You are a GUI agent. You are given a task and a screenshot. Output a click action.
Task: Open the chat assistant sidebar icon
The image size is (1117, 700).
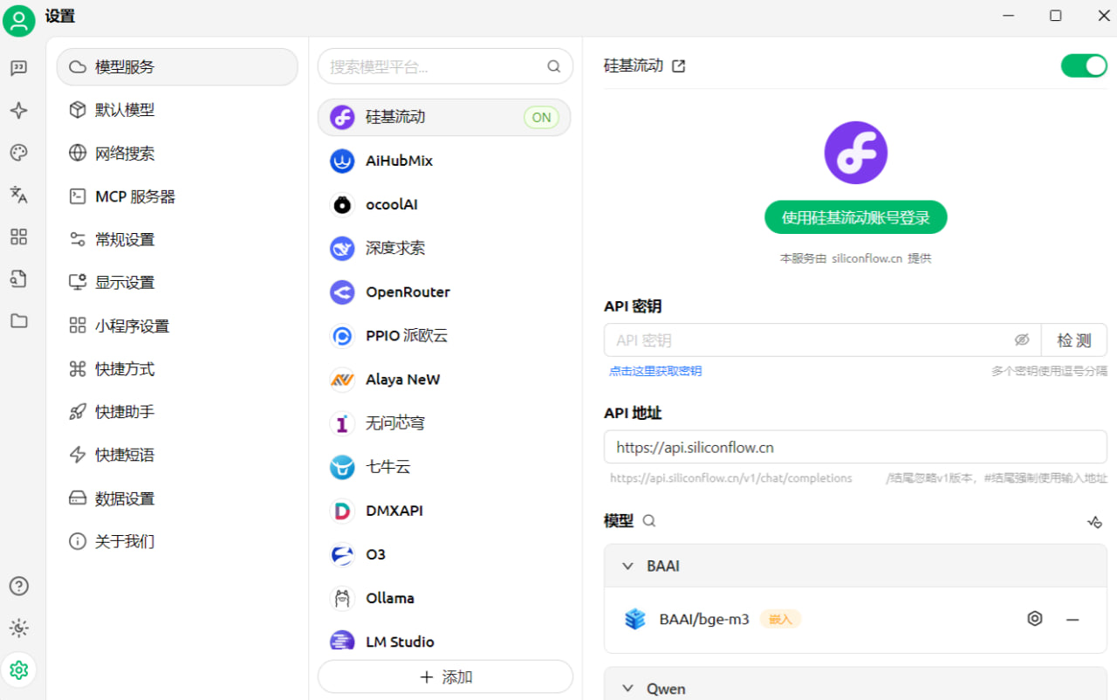tap(18, 68)
